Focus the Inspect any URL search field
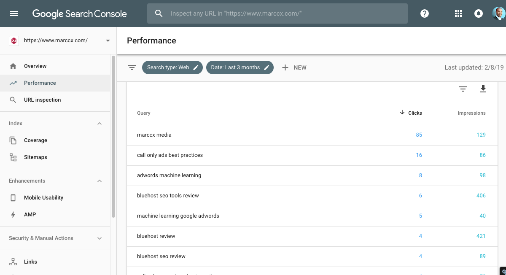This screenshot has height=275, width=506. point(277,13)
